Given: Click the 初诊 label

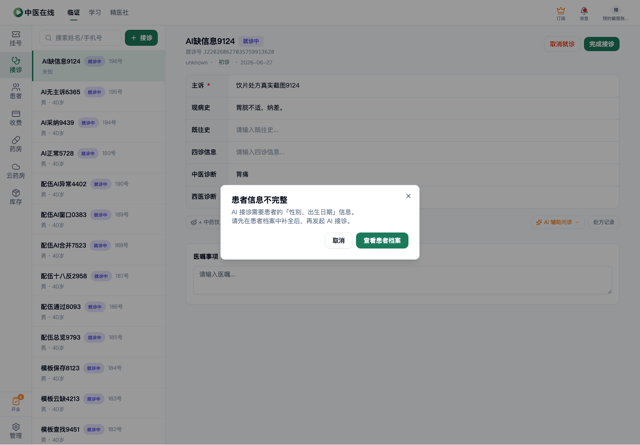Looking at the screenshot, I should [224, 62].
